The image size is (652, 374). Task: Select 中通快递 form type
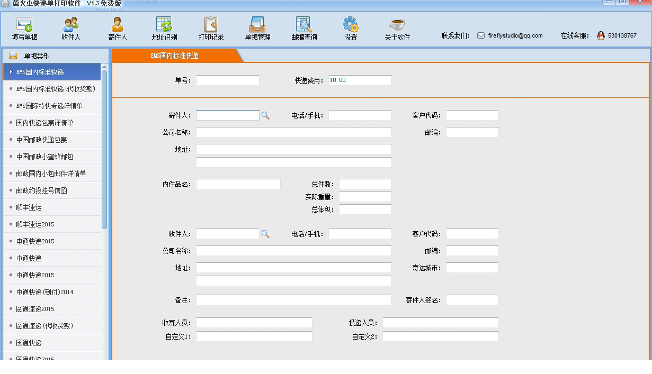52,258
